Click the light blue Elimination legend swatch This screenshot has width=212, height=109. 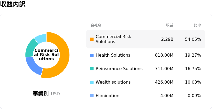pyautogui.click(x=92, y=96)
